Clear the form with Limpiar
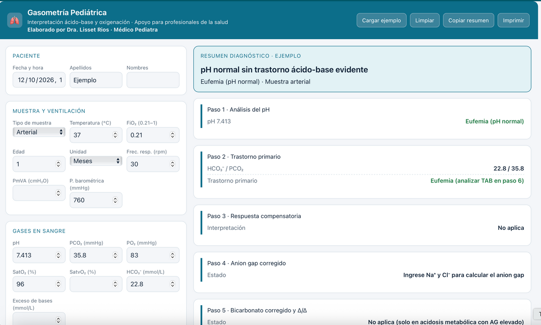541x325 pixels. click(425, 20)
